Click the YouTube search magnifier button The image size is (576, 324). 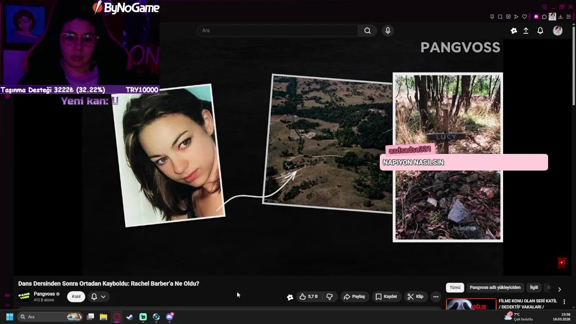pyautogui.click(x=367, y=31)
